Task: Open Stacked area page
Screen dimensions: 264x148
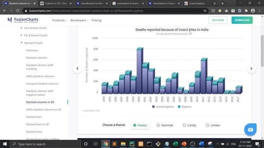Action: pos(34,132)
